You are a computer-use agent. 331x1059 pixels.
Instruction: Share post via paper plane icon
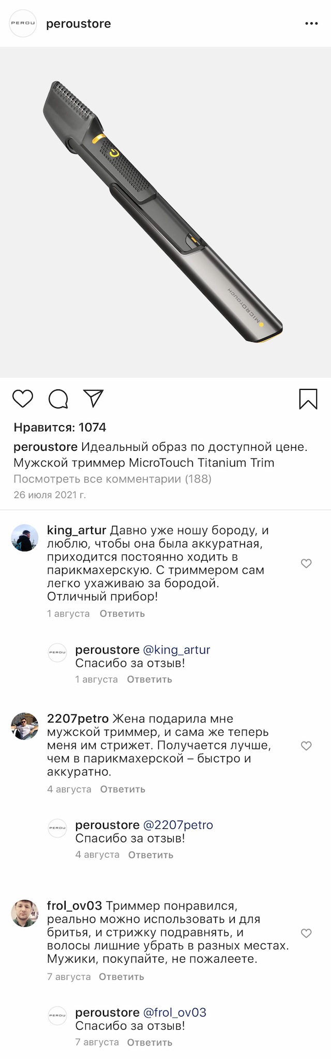click(x=94, y=398)
